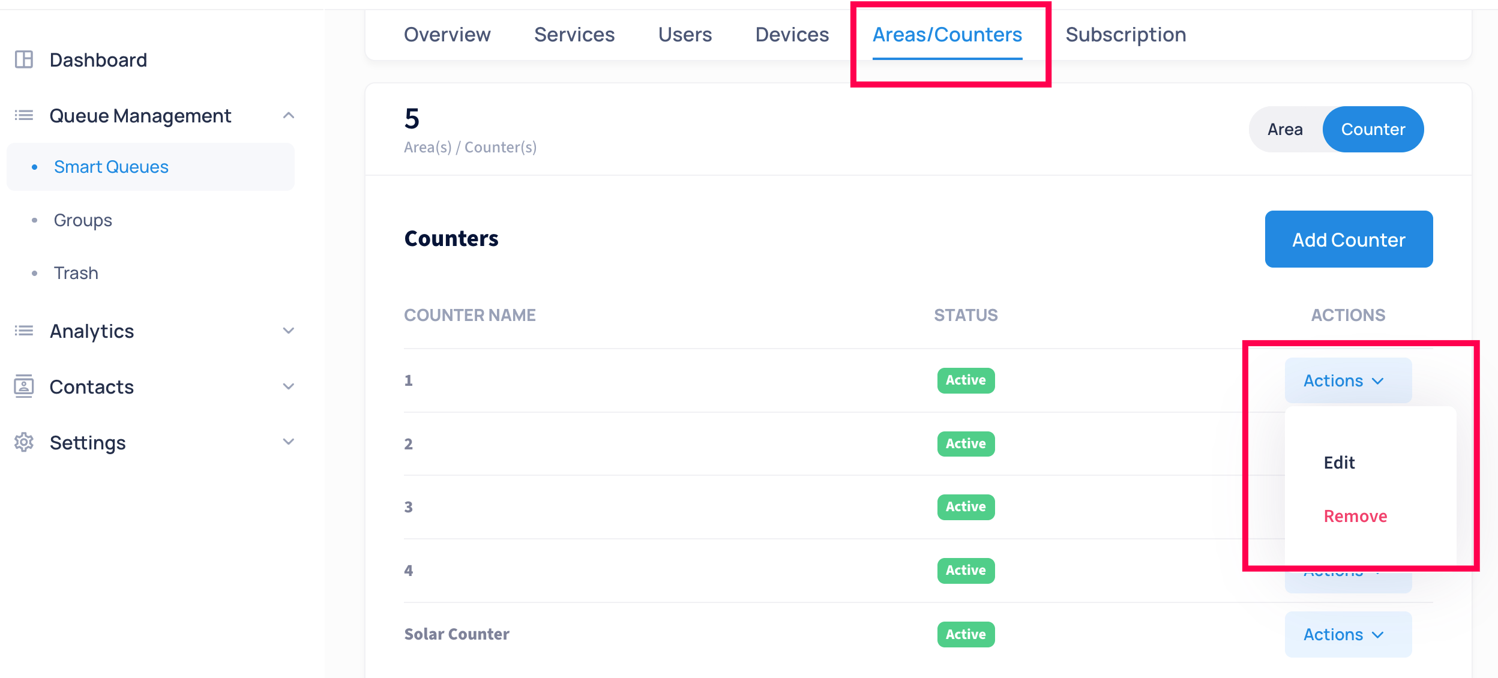Click the Solar Counter name
The height and width of the screenshot is (678, 1498).
[457, 634]
